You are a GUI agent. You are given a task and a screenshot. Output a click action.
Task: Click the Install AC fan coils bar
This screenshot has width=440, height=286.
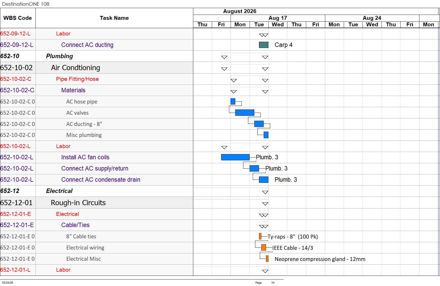point(235,157)
